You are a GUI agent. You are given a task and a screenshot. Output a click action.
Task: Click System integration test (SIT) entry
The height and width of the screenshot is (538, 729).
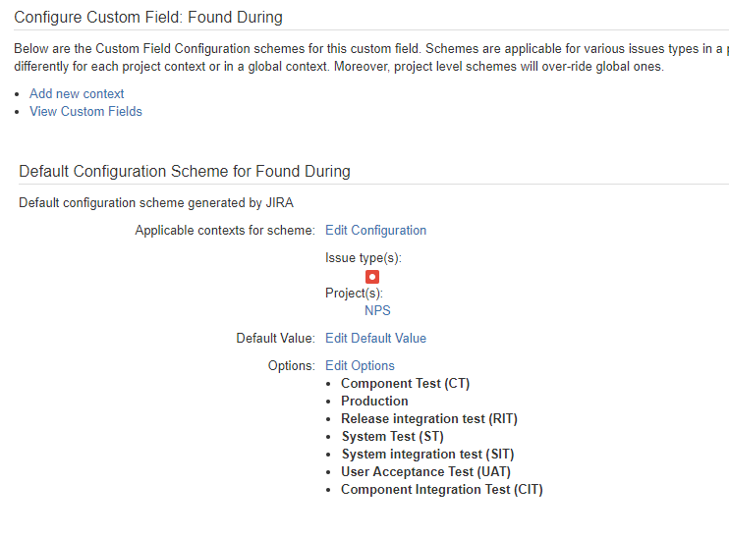[x=427, y=455]
